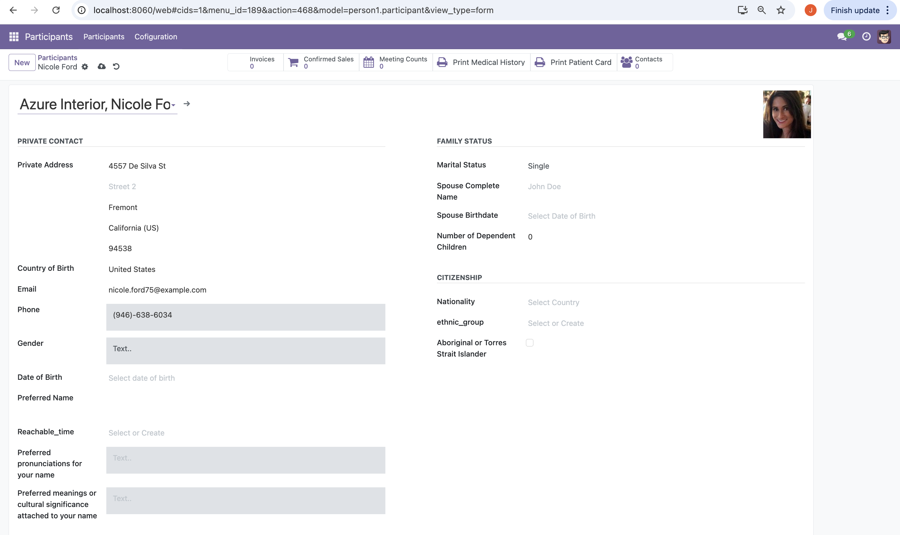Open the Marital Status selection field
The height and width of the screenshot is (535, 900).
click(x=538, y=166)
